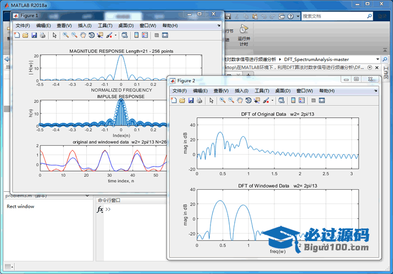This screenshot has height=274, width=393.
Task: Activate Zoom Out tool in Figure 2
Action: point(231,100)
